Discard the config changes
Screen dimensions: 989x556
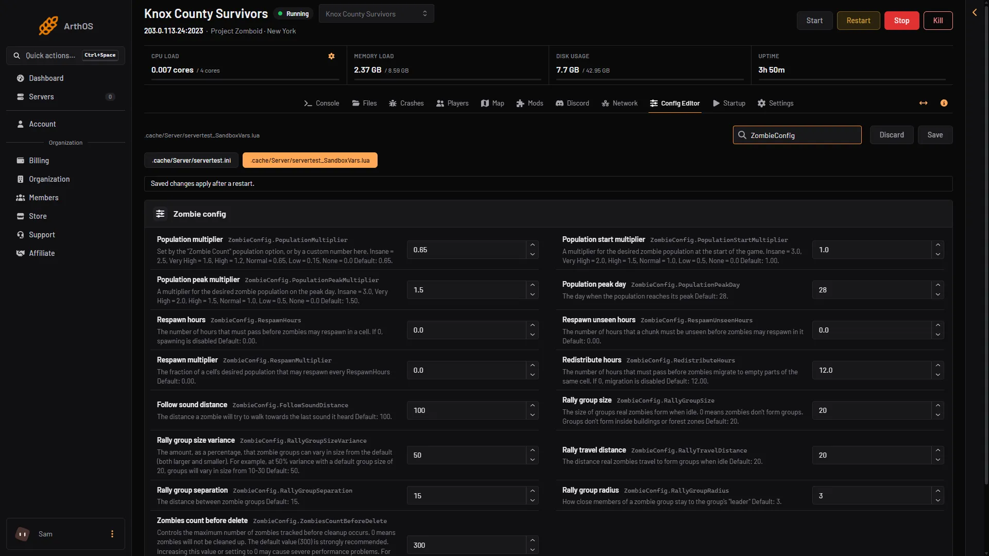892,135
